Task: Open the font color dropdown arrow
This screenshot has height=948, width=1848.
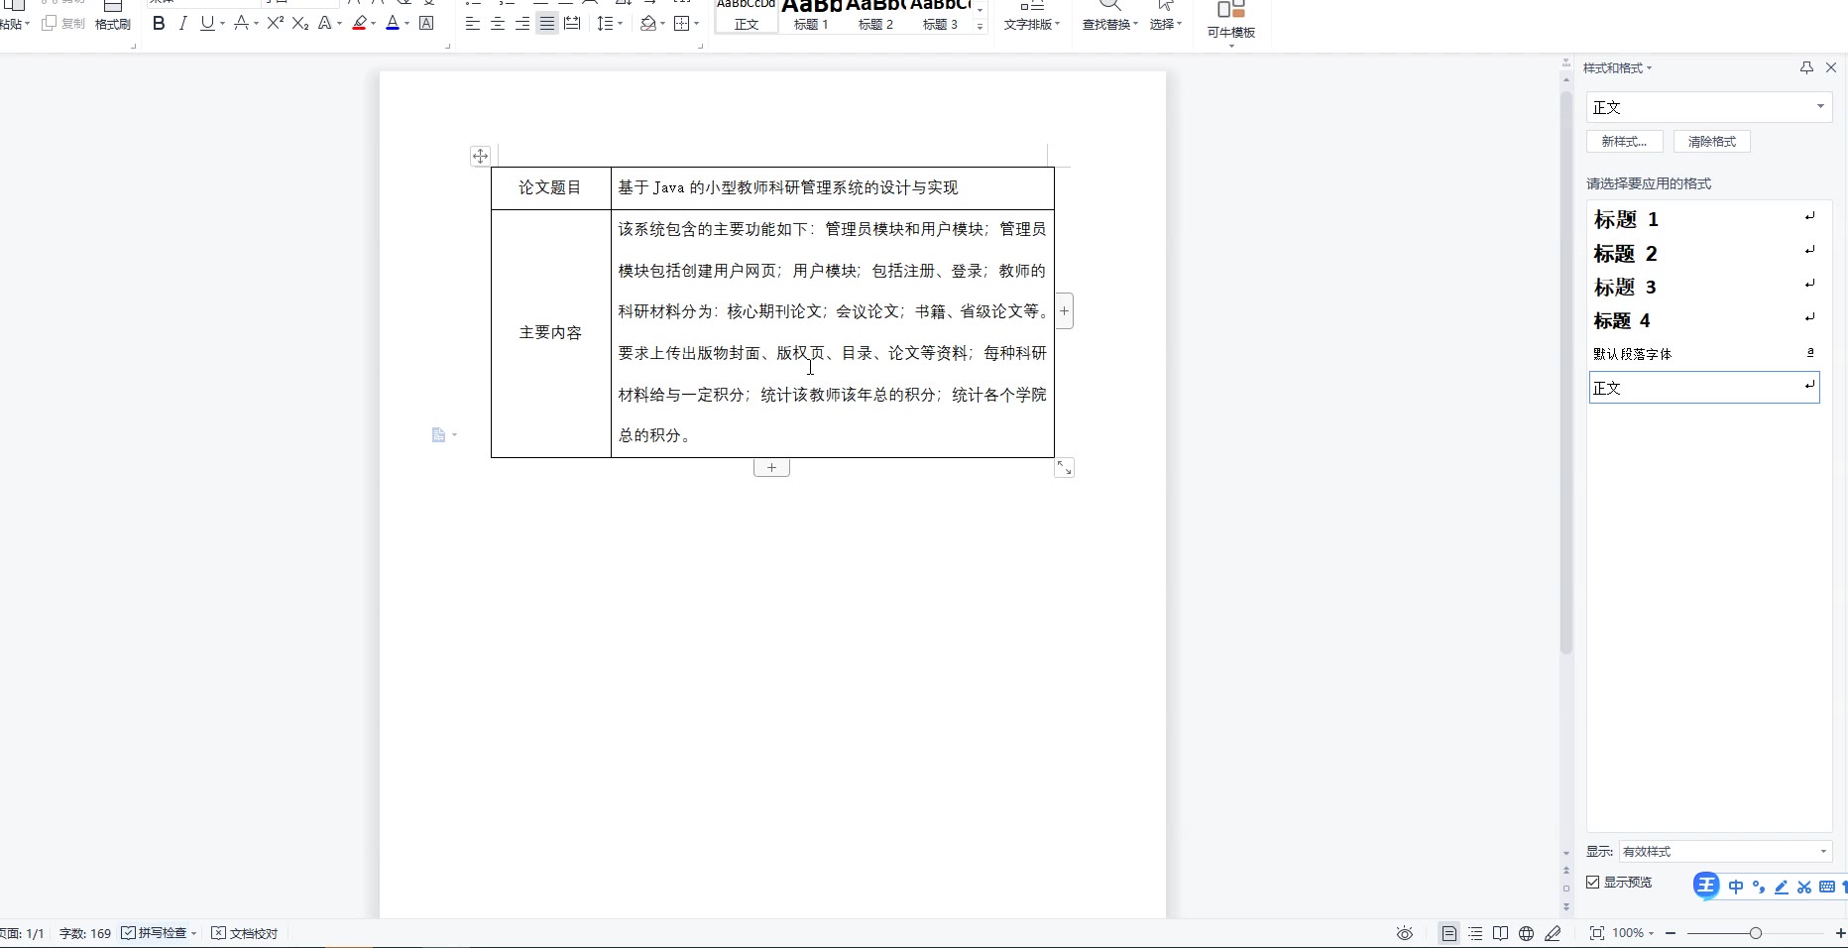Action: [x=406, y=24]
